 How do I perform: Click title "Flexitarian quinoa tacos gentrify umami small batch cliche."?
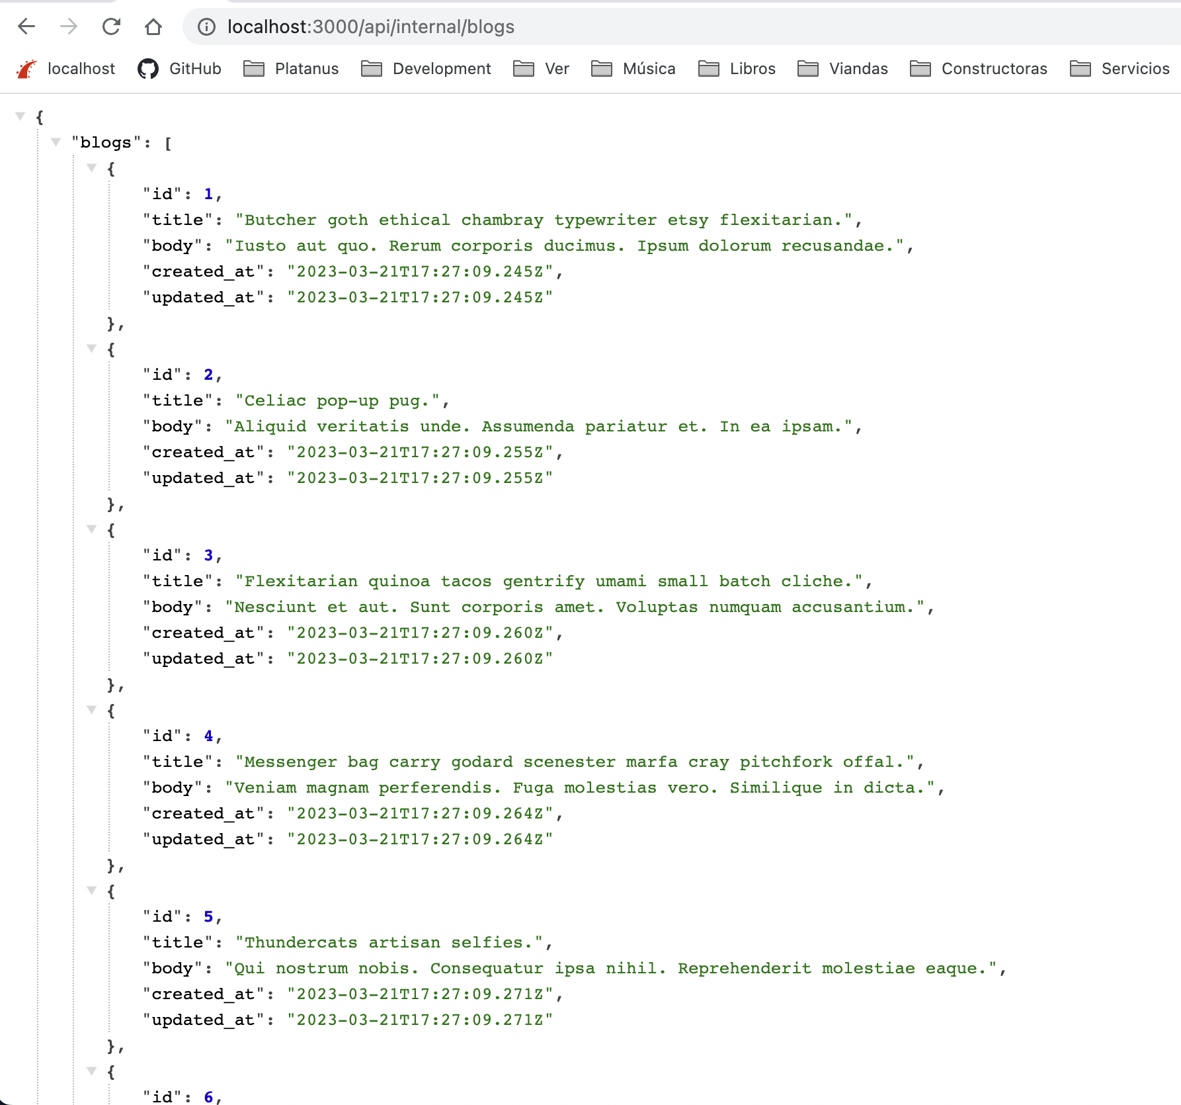[x=550, y=581]
